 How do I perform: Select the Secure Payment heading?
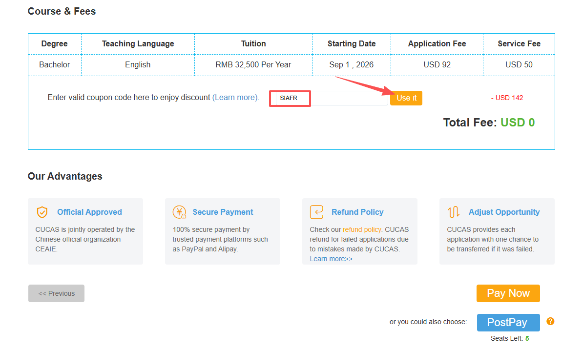pyautogui.click(x=223, y=212)
